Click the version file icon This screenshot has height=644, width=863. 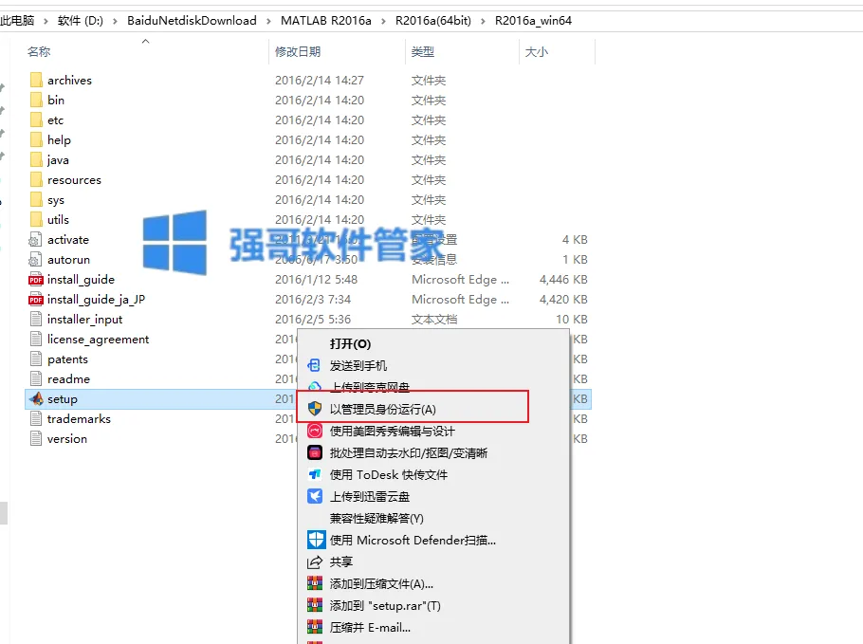click(36, 439)
